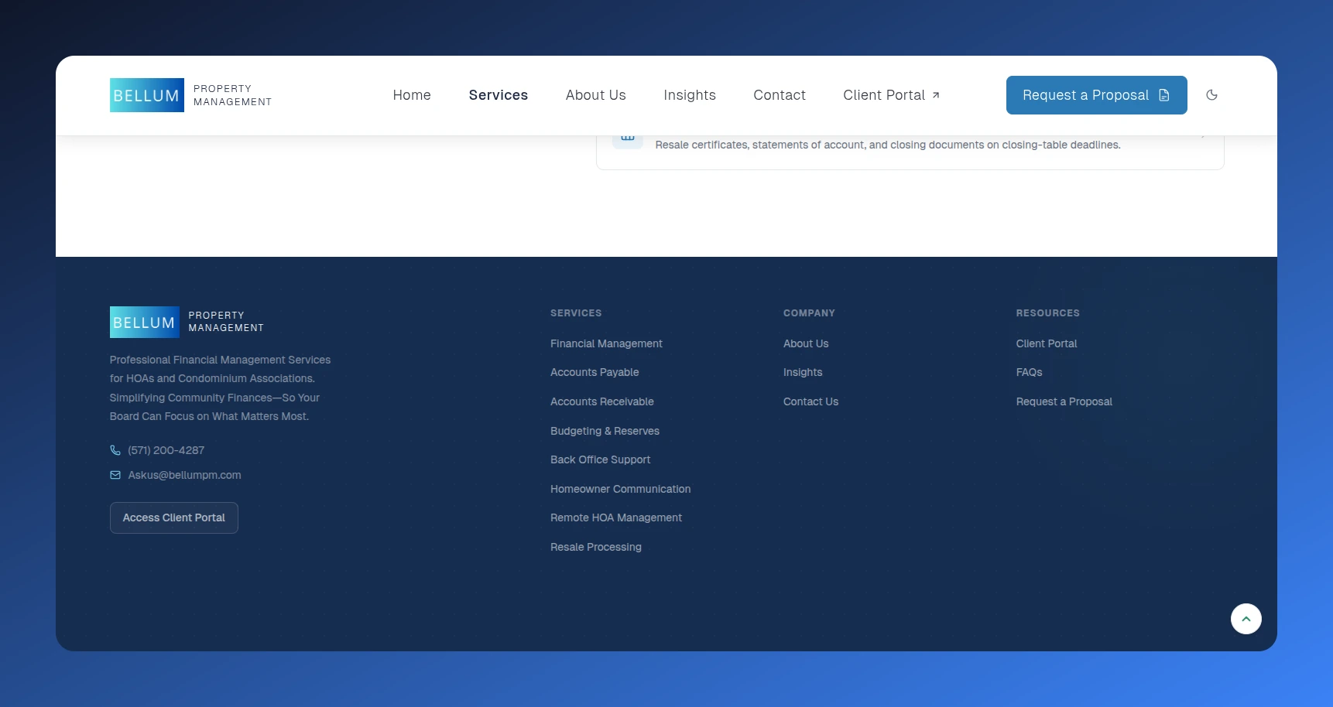Go to Budgeting & Reserves
This screenshot has height=707, width=1333.
(605, 431)
